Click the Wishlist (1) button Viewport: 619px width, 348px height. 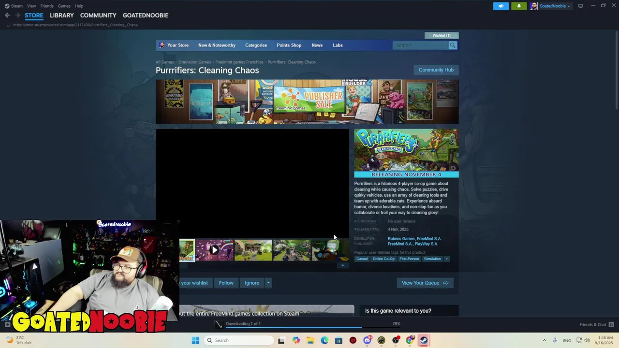tap(442, 35)
